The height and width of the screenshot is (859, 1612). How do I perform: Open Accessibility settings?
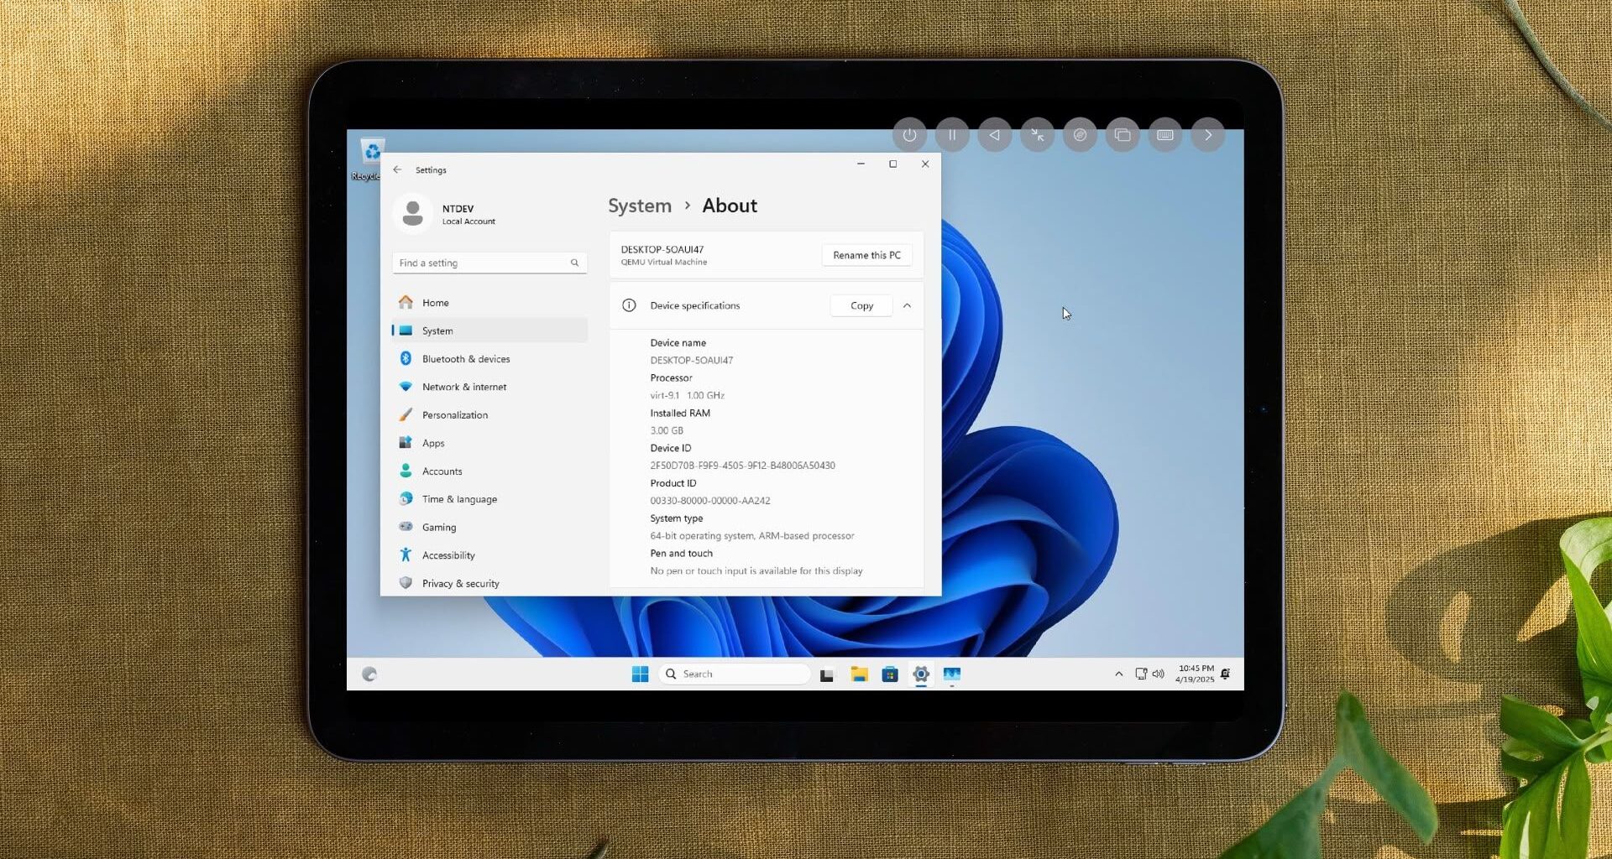489,555
